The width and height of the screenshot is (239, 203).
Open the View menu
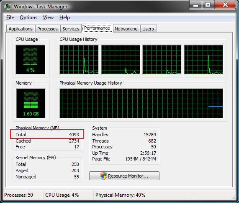coord(48,18)
